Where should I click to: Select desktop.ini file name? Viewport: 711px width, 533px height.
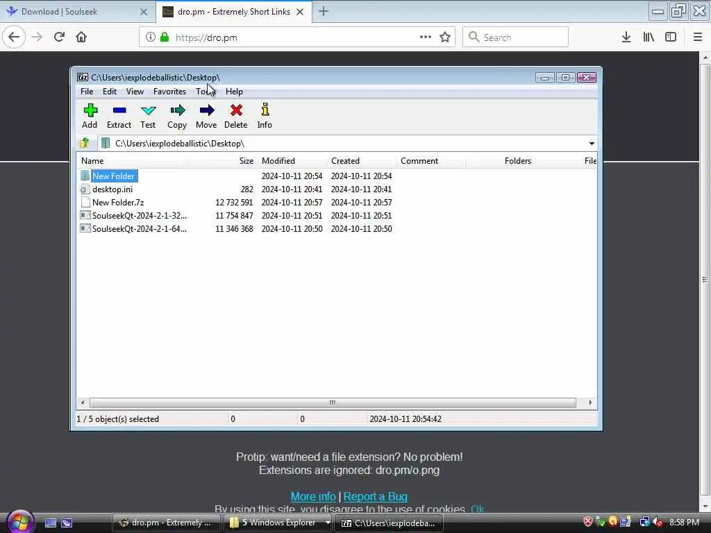click(x=112, y=189)
